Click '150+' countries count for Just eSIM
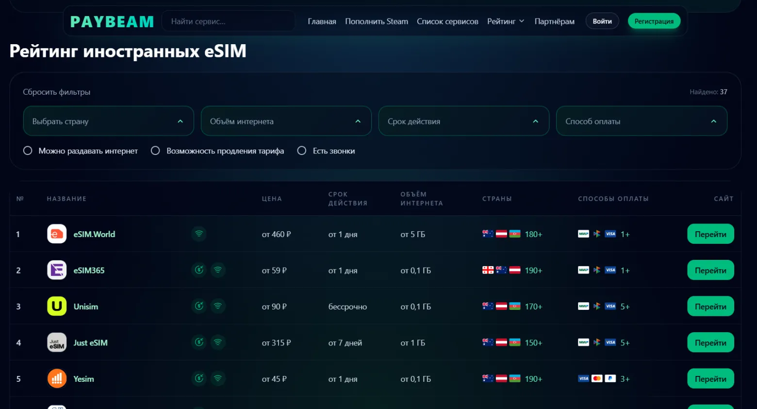The height and width of the screenshot is (409, 757). tap(533, 342)
